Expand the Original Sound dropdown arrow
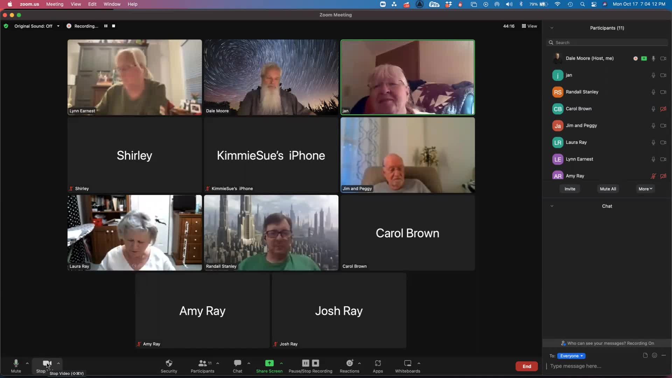Image resolution: width=672 pixels, height=378 pixels. coord(58,26)
